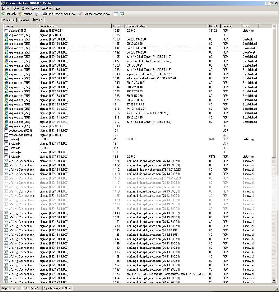
Task: Click Waiting Connections icon on port 1443 row
Action: (x=6, y=213)
